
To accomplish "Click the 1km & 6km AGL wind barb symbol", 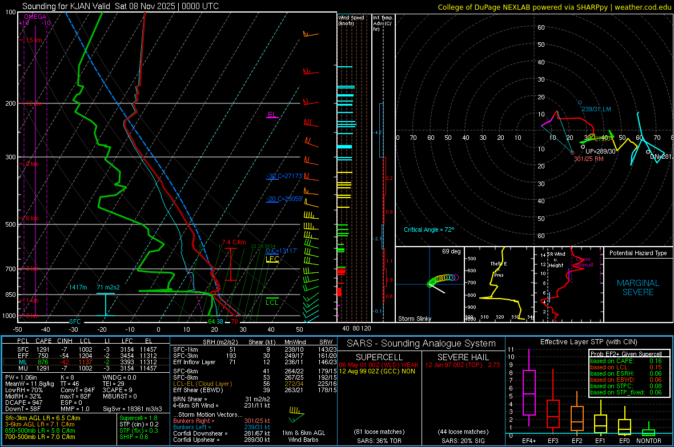I will pos(296,415).
